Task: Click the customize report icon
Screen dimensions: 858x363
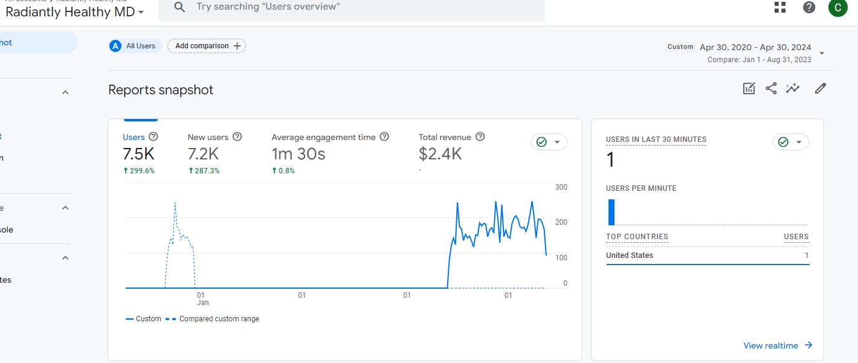Action: [x=749, y=89]
